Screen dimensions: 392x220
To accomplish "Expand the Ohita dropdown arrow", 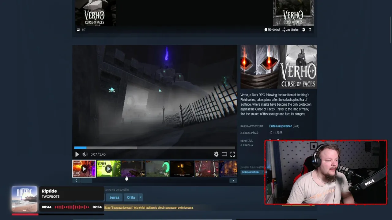I will coord(141,197).
